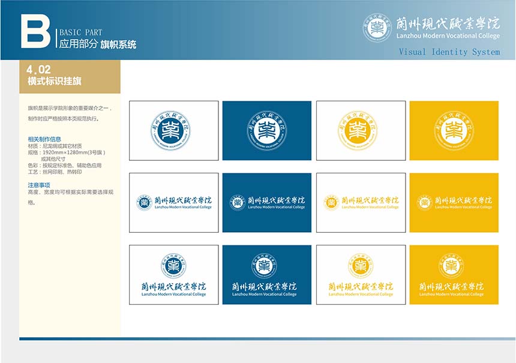Select the white seal-only flag on yellow background
Viewport: 516px width, 363px height.
click(x=454, y=130)
